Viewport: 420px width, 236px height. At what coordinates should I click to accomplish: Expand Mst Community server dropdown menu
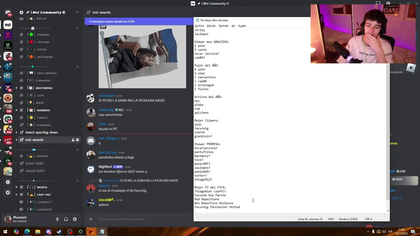[x=77, y=12]
